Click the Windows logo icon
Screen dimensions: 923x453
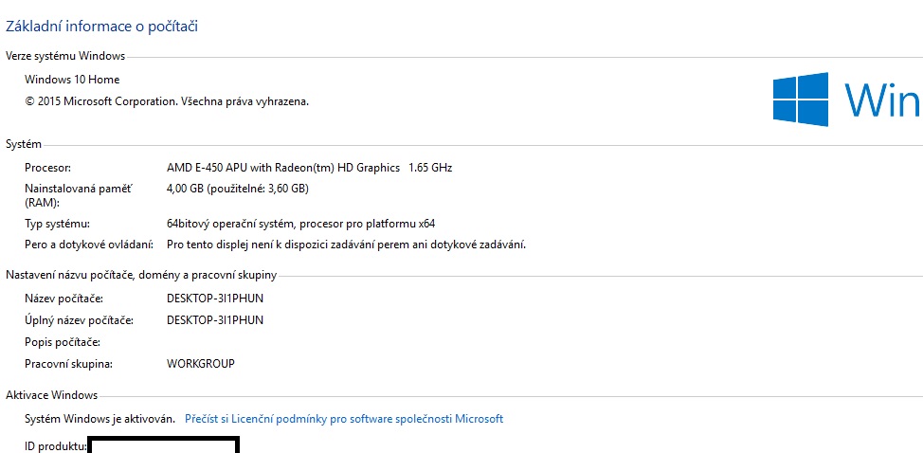801,100
